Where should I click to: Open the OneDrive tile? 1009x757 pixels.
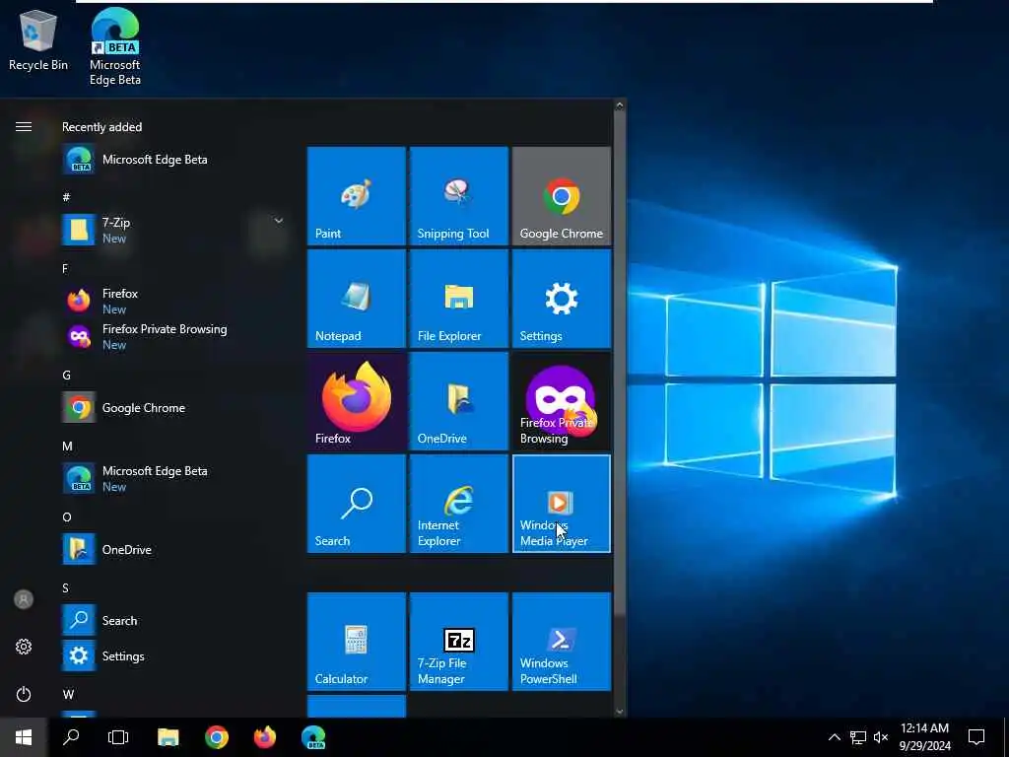click(x=459, y=400)
